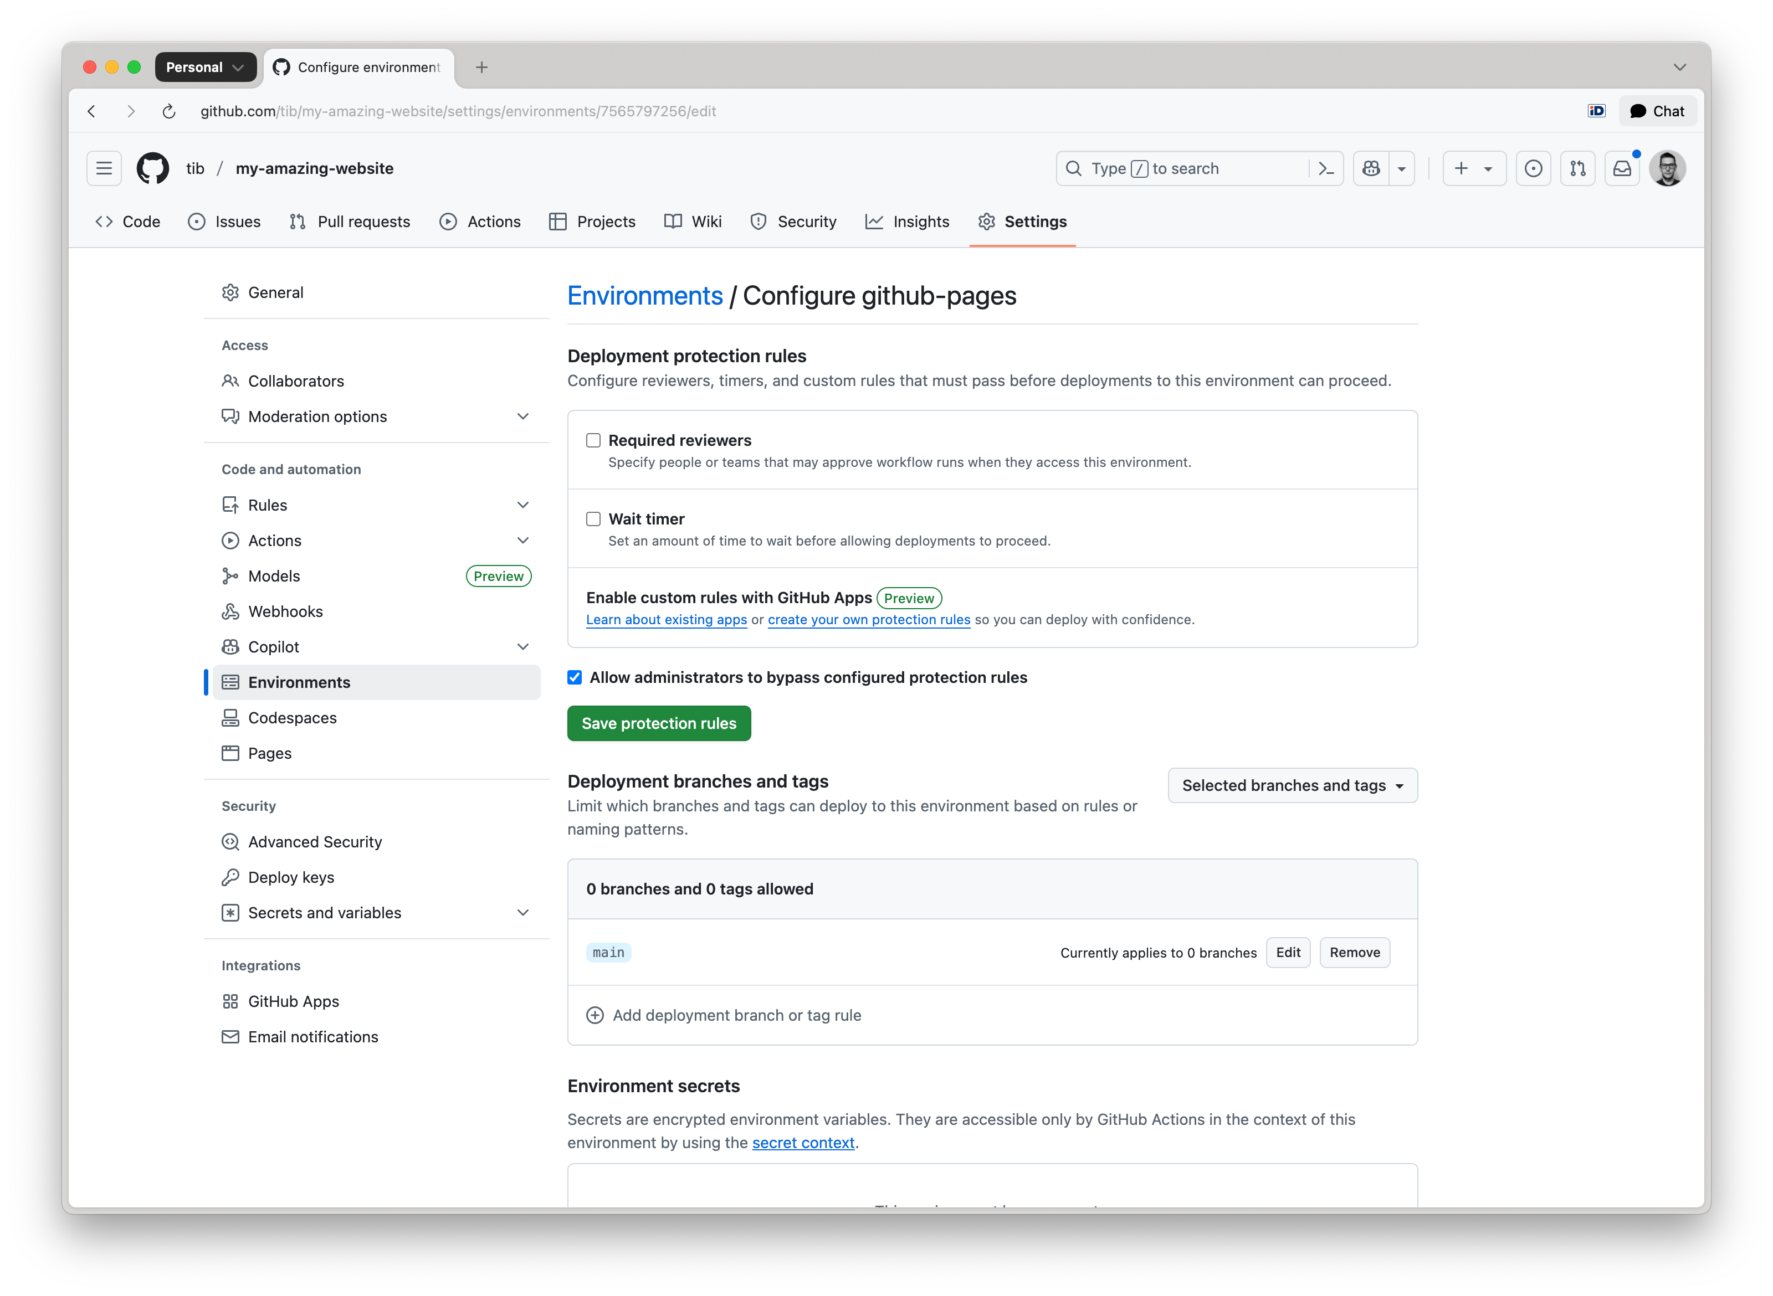The height and width of the screenshot is (1296, 1773).
Task: Go forward with the browser forward arrow
Action: (x=130, y=111)
